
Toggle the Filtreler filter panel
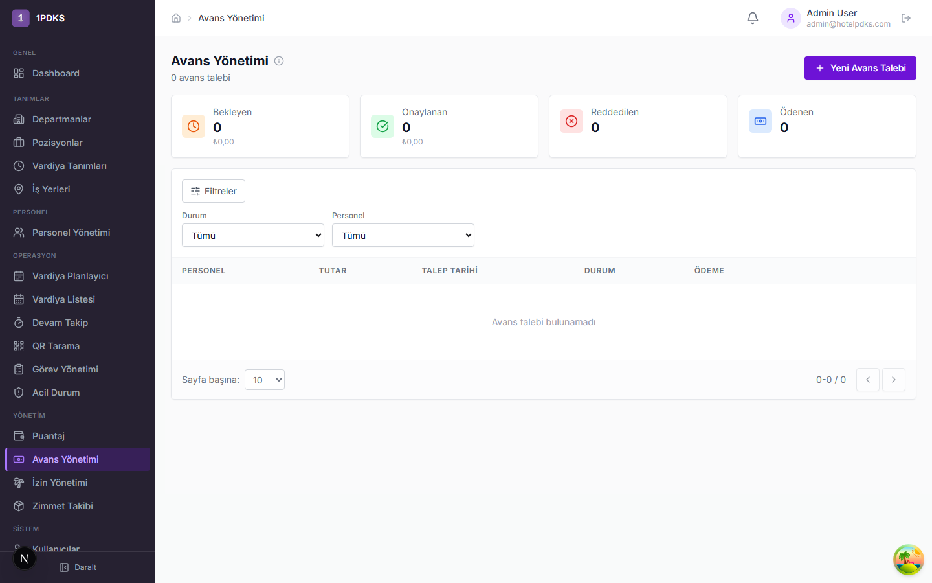pos(214,191)
